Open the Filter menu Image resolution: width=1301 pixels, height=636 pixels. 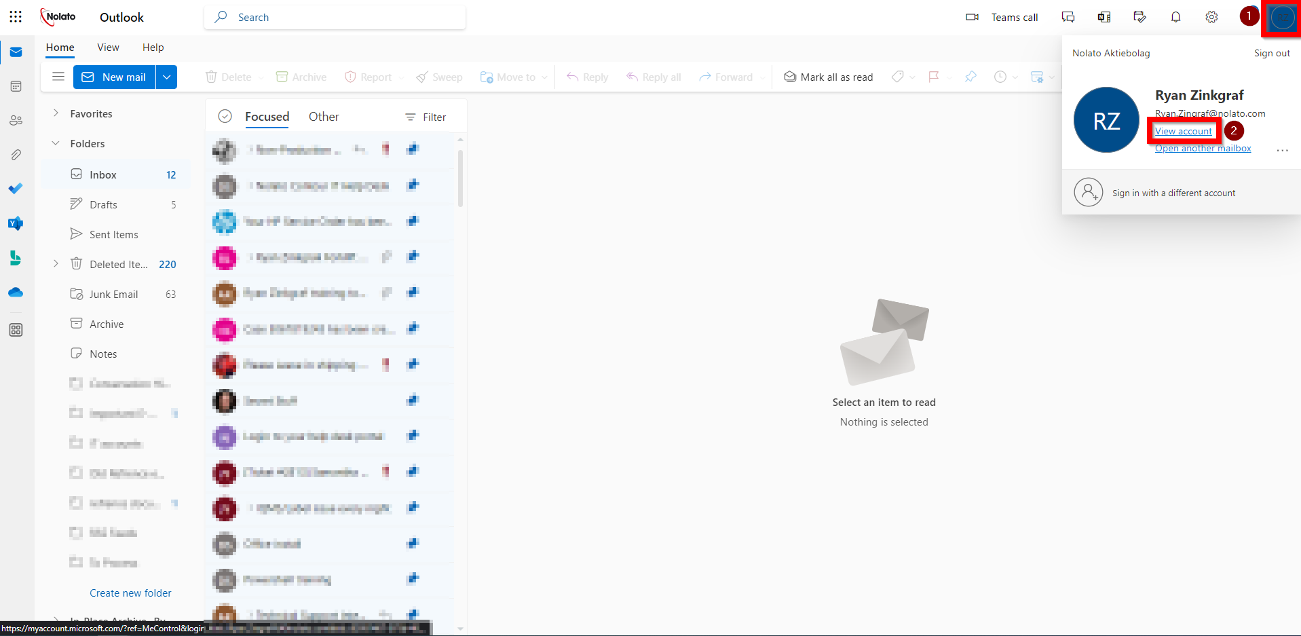pyautogui.click(x=426, y=117)
